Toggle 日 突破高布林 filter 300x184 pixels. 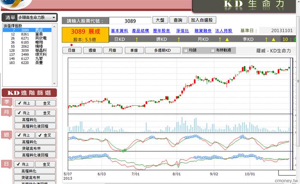(x=35, y=178)
